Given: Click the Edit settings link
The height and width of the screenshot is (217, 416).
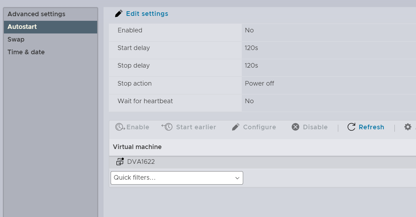Looking at the screenshot, I should point(147,13).
